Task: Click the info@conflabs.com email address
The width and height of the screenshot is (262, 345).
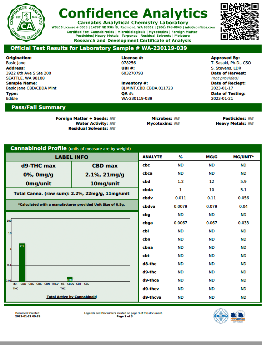Action: coord(200,27)
